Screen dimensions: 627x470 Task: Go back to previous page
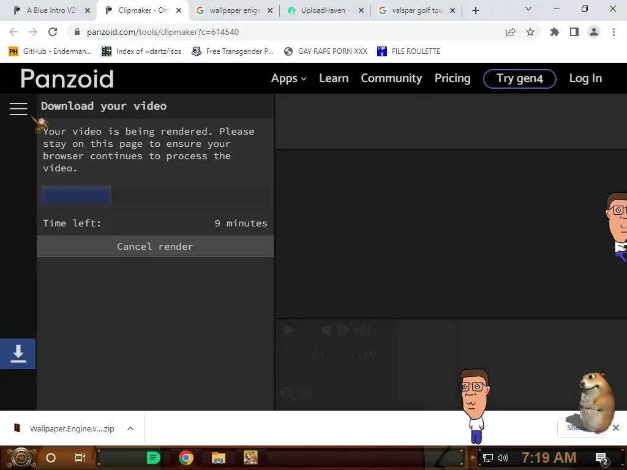pos(13,32)
